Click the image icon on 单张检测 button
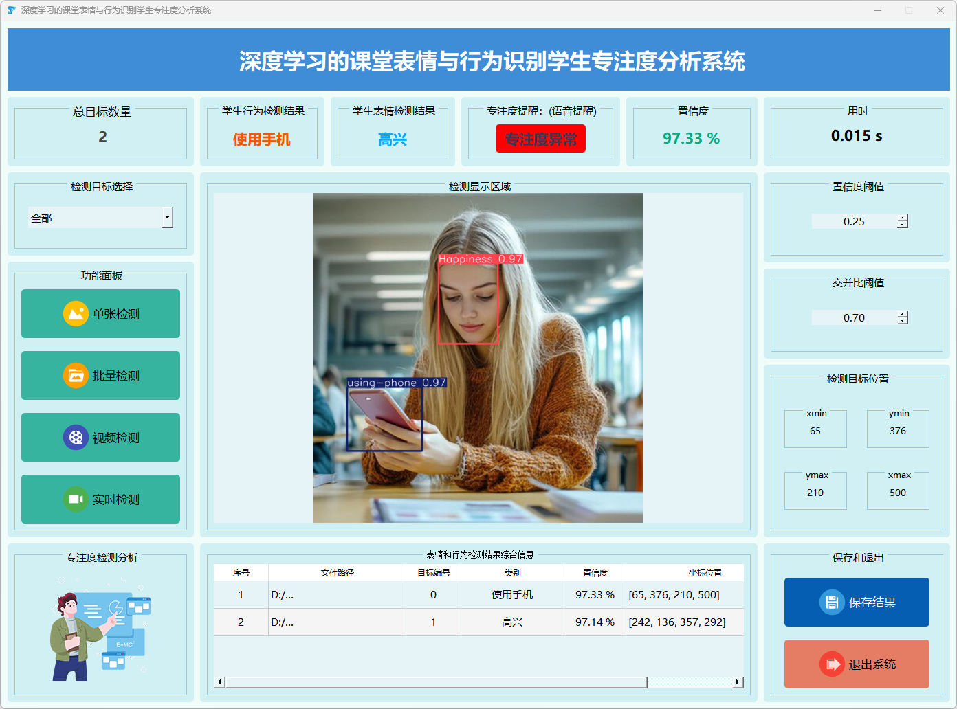Image resolution: width=957 pixels, height=709 pixels. click(x=76, y=314)
